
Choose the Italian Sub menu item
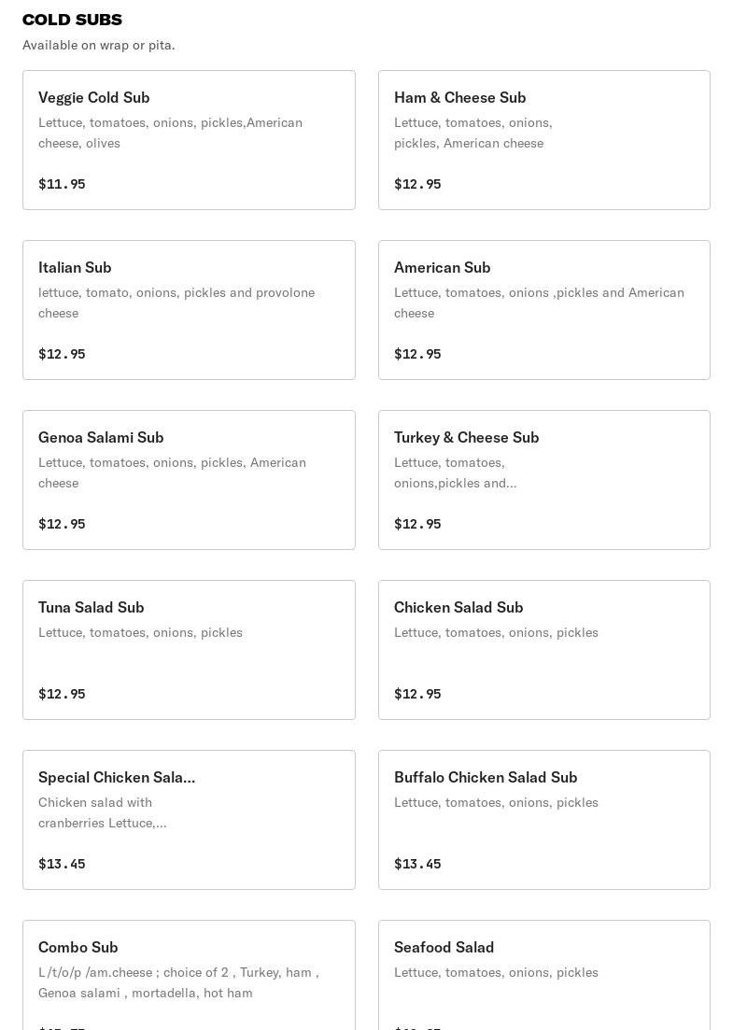189,310
